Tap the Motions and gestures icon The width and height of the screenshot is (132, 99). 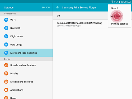click(x=6, y=82)
